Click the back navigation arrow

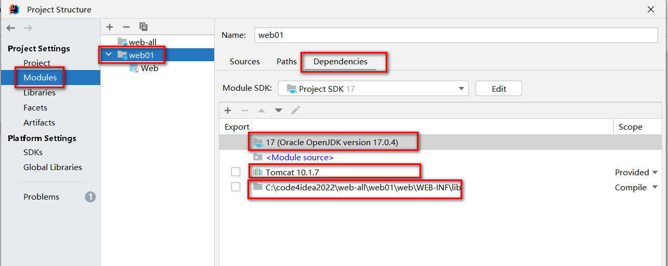click(x=10, y=28)
